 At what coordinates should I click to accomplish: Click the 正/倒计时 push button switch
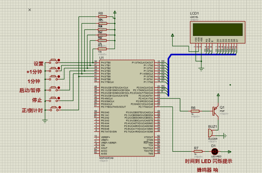click(x=54, y=109)
